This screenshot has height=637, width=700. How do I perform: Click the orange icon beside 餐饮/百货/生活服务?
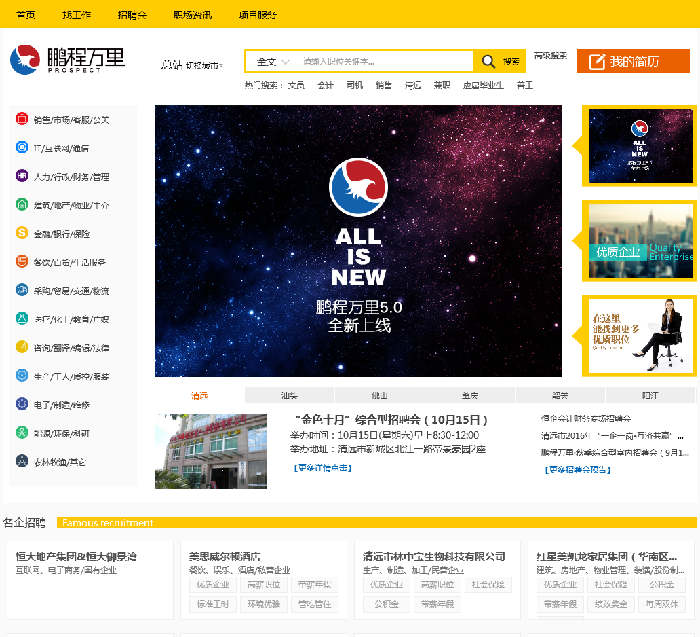22,261
